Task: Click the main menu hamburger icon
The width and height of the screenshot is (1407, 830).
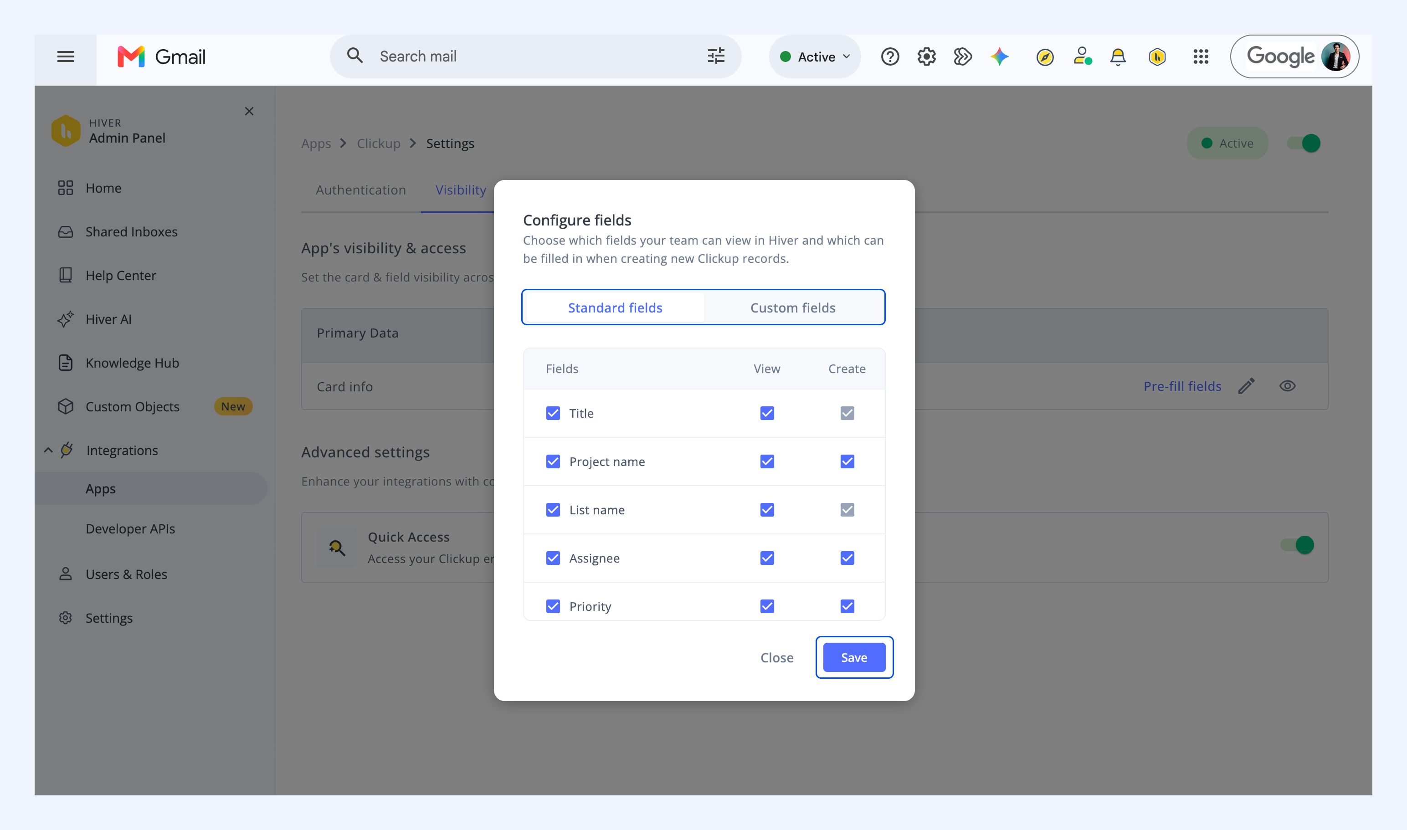Action: click(x=66, y=56)
